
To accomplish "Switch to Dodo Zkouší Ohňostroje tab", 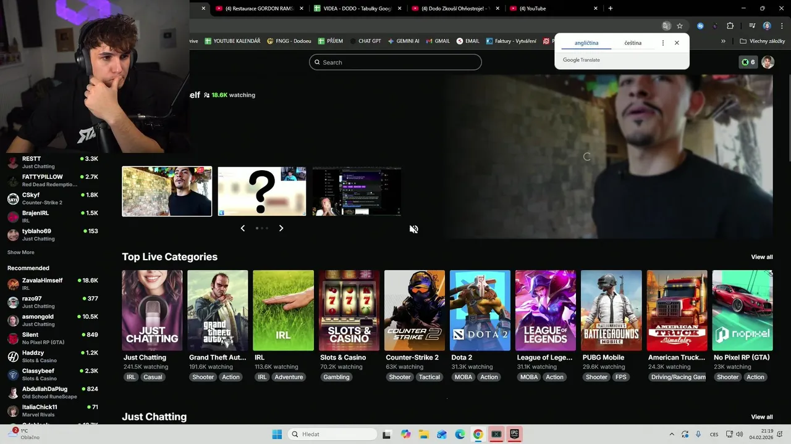I will point(455,9).
